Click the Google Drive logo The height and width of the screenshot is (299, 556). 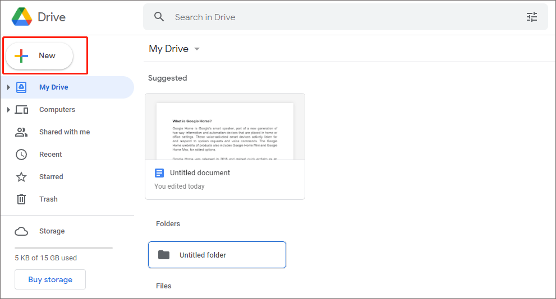(22, 17)
